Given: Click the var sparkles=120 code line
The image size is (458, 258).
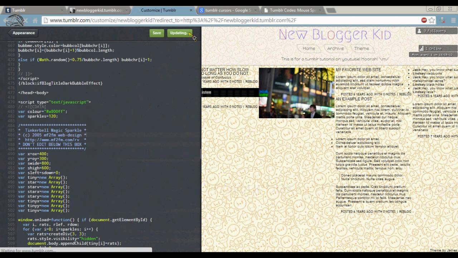Looking at the screenshot, I should point(38,116).
